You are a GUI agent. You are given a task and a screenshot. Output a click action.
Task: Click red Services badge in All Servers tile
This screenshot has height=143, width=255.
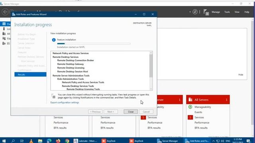[190, 117]
